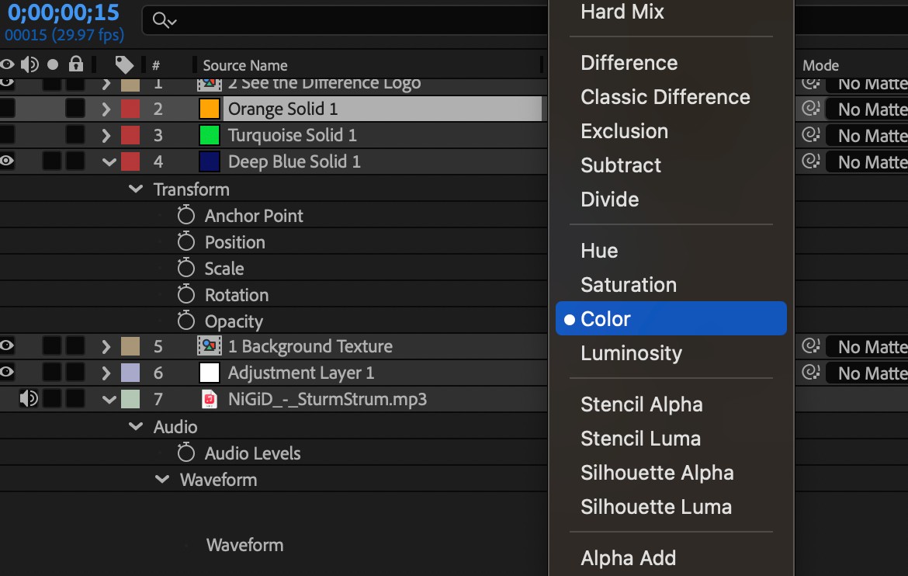The width and height of the screenshot is (908, 576).
Task: Collapse the Transform property group
Action: click(x=137, y=189)
